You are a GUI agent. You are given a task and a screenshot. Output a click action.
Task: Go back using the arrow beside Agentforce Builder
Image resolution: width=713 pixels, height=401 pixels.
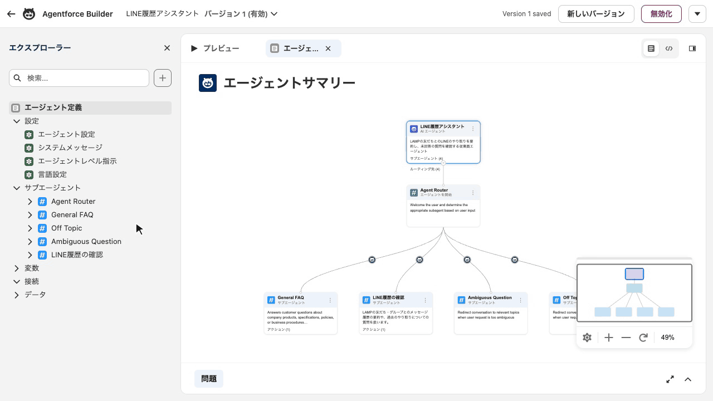click(x=11, y=14)
